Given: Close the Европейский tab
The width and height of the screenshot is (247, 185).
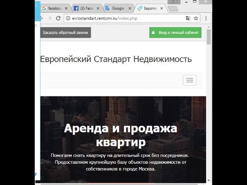Looking at the screenshot, I should click(x=162, y=8).
